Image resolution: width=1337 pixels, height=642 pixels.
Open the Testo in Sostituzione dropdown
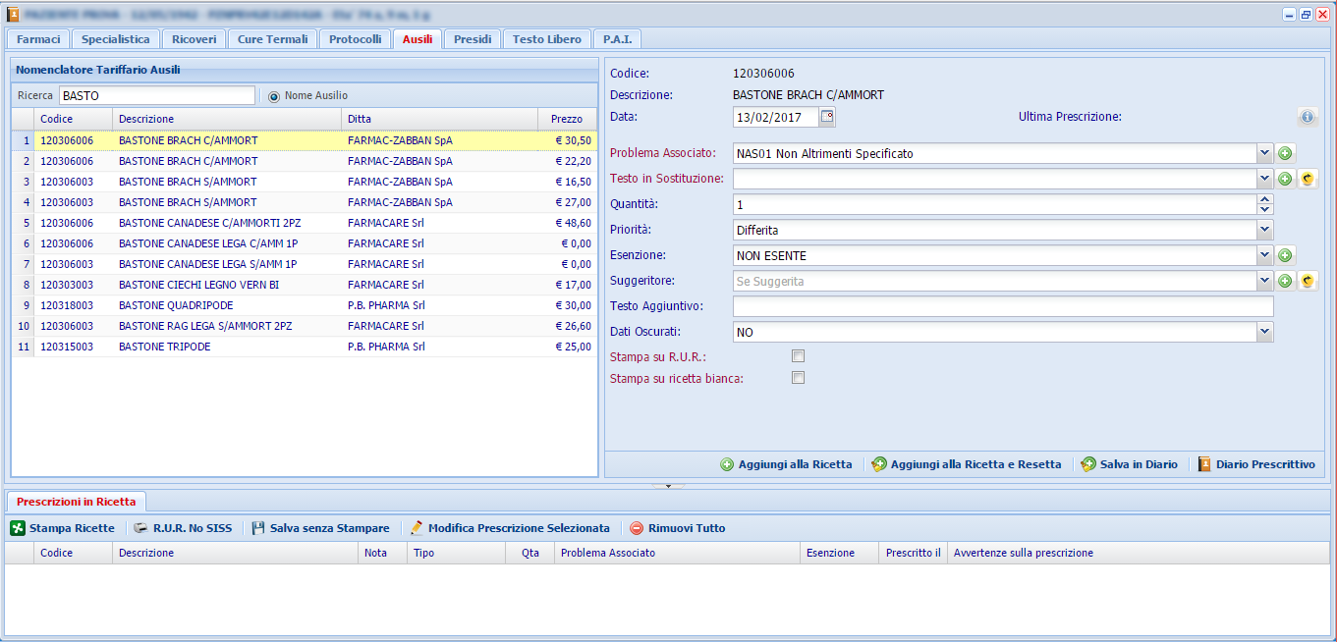pos(1265,179)
